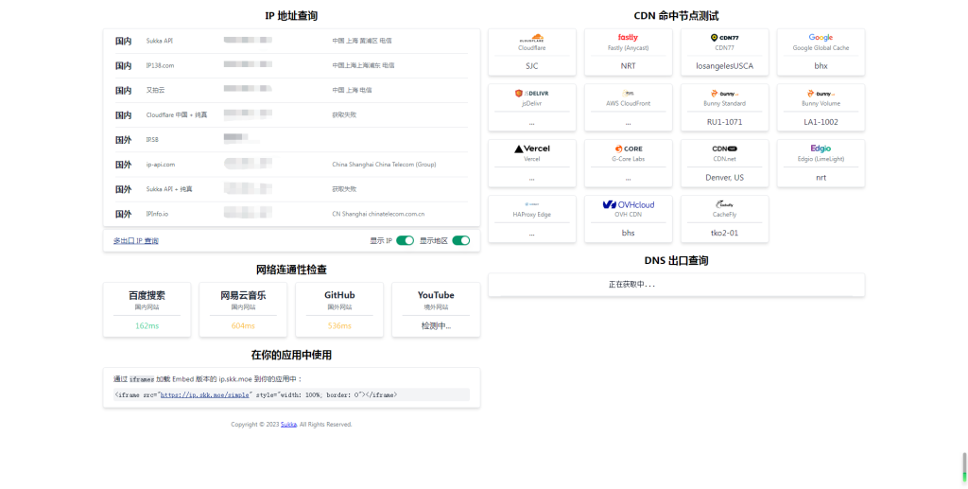
Task: Click the 536ms latency value
Action: 339,326
